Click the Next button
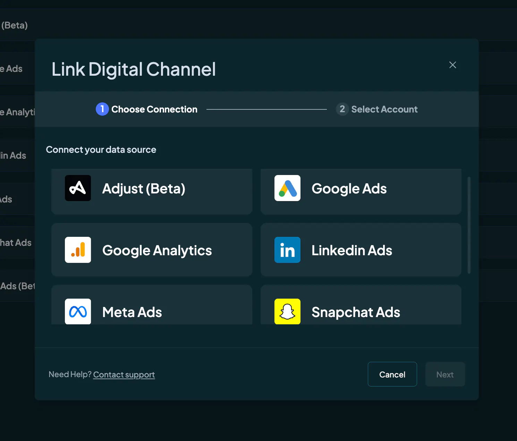Viewport: 517px width, 441px height. pos(445,374)
